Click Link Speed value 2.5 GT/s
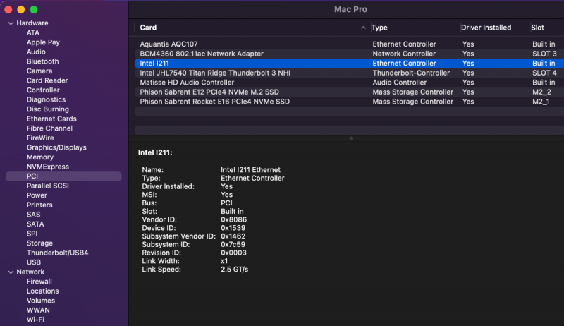This screenshot has height=326, width=564. [x=235, y=269]
